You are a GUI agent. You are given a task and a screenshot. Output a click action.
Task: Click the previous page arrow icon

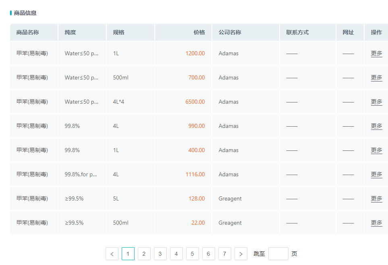tap(112, 254)
